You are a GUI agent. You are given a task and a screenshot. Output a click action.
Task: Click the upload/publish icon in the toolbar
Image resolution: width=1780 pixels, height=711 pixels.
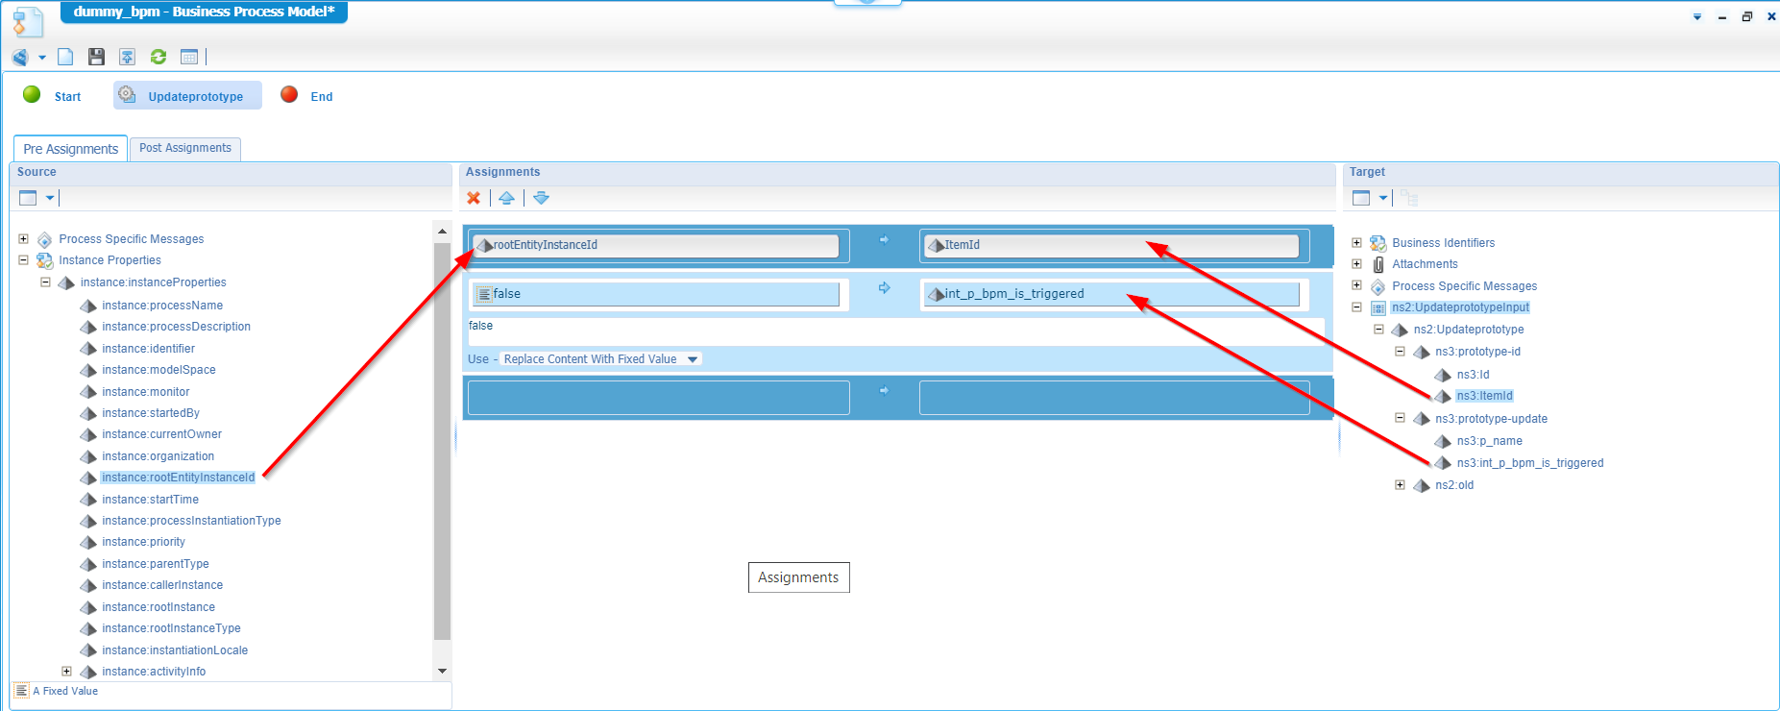[x=127, y=57]
